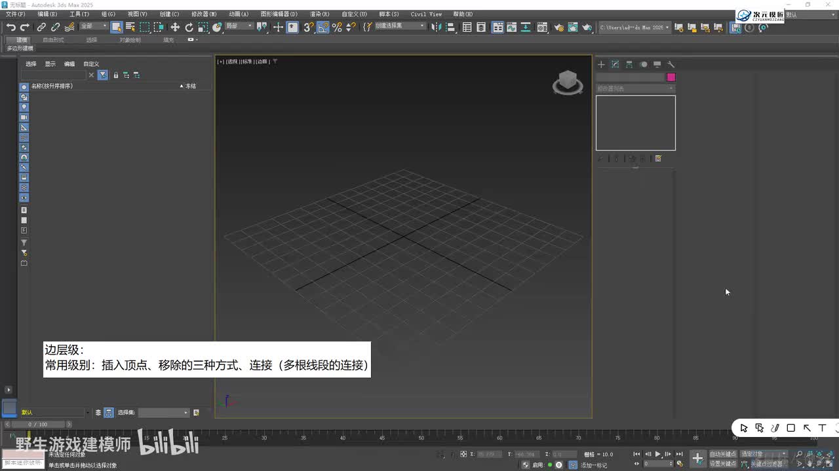
Task: Click the Undo arrow in main toolbar
Action: [x=11, y=27]
